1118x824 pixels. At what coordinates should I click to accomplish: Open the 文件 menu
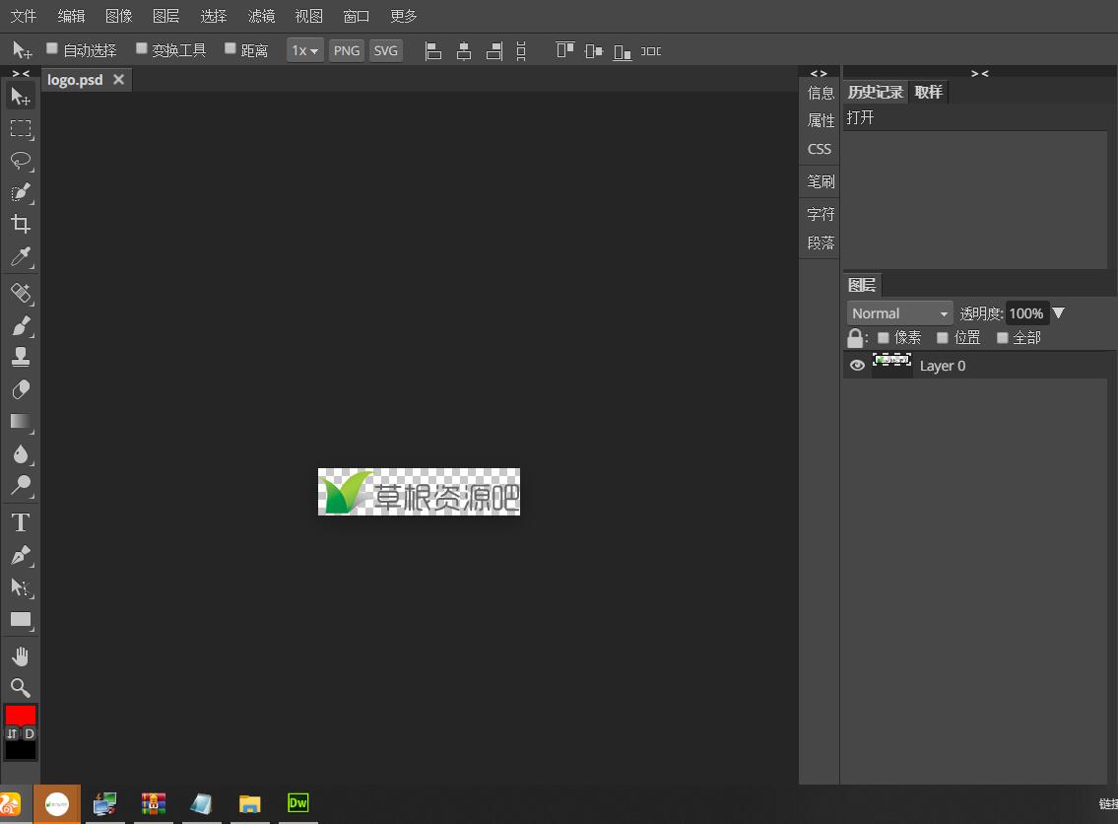click(x=24, y=16)
